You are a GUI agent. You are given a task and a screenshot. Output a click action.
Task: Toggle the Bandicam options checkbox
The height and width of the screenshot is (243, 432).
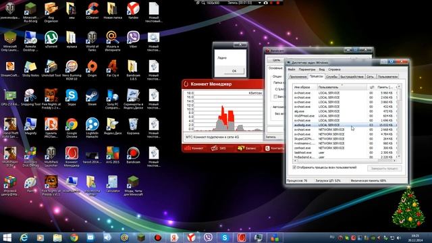click(x=275, y=97)
